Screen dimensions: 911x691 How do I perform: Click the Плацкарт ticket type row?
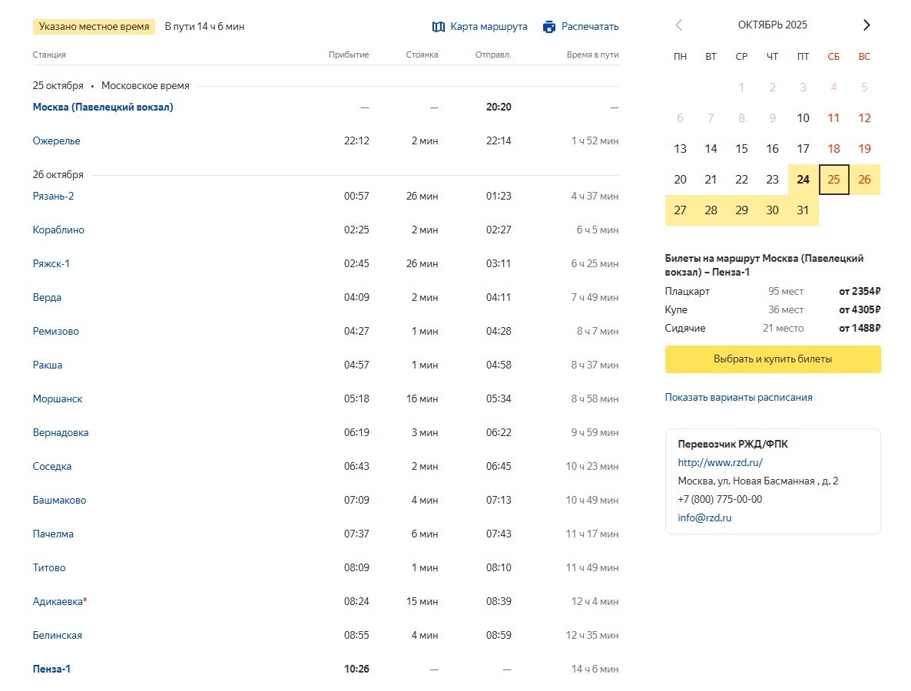pos(773,291)
